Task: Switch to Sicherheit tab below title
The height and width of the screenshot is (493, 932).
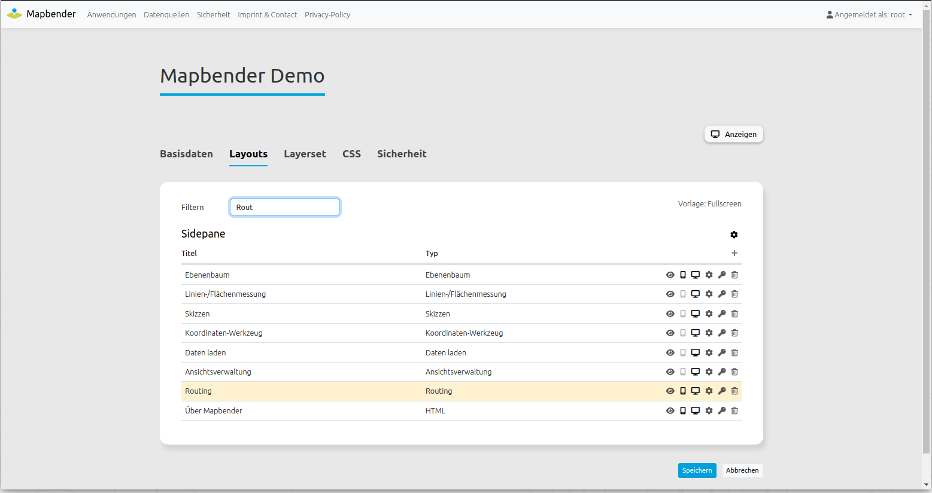Action: (x=402, y=154)
